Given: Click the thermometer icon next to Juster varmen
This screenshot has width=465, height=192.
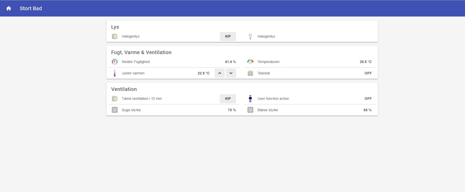Looking at the screenshot, I should (115, 73).
